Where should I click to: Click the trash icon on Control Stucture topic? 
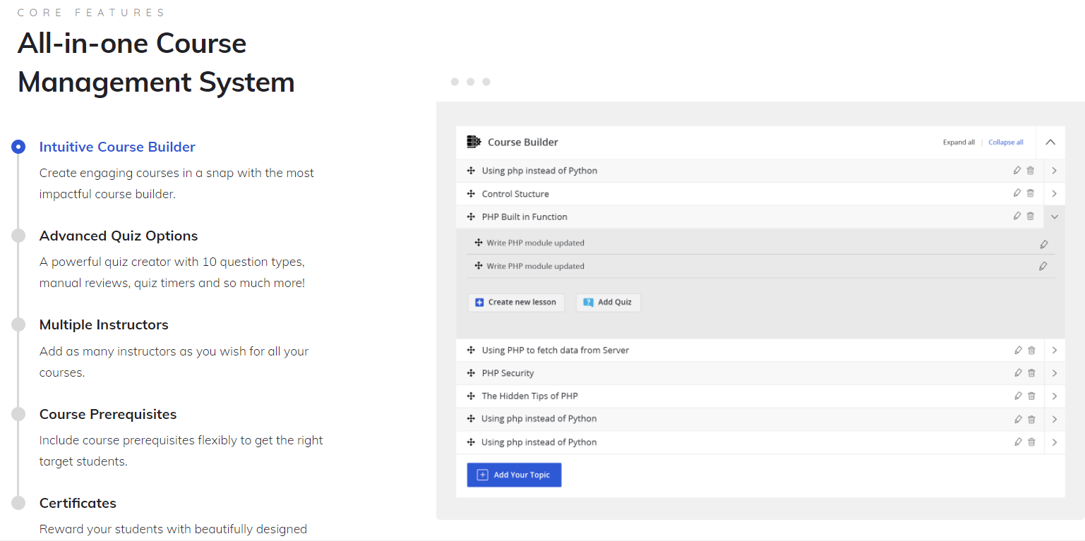1030,193
